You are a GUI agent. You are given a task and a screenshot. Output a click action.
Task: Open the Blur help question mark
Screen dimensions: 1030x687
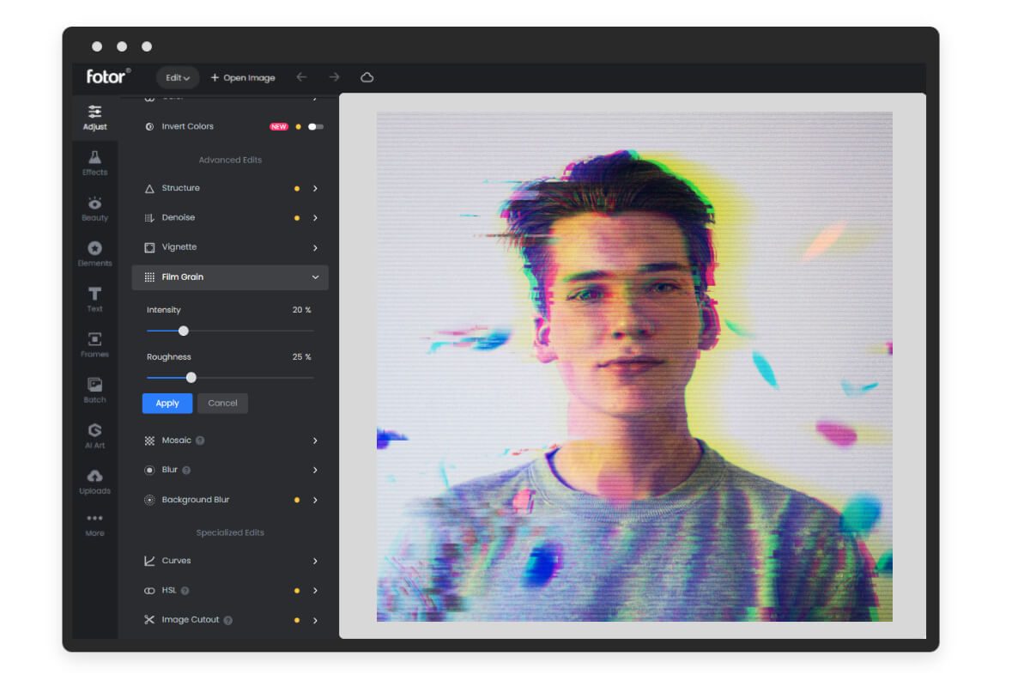pyautogui.click(x=186, y=471)
